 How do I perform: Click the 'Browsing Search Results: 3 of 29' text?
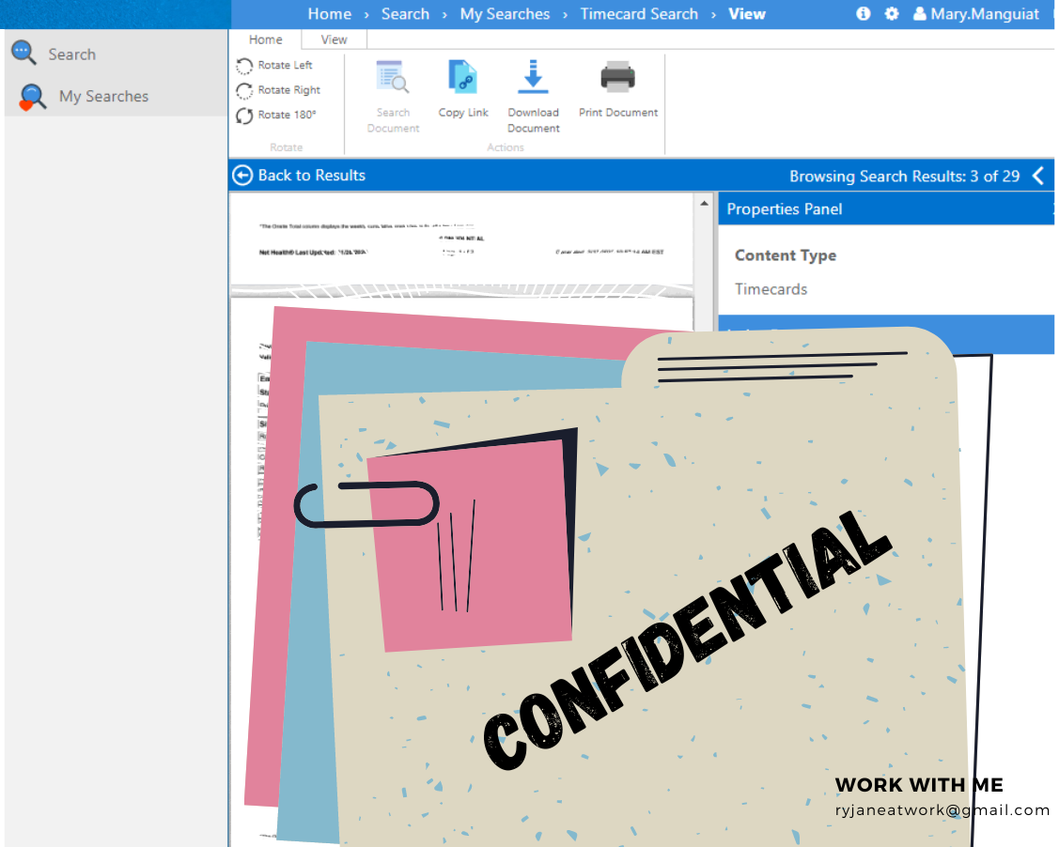click(904, 177)
